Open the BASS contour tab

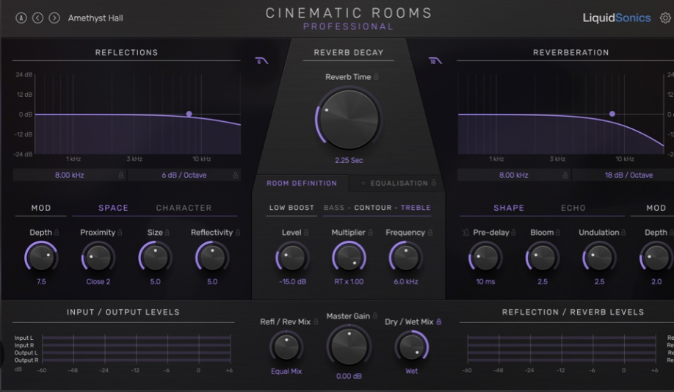coord(334,208)
